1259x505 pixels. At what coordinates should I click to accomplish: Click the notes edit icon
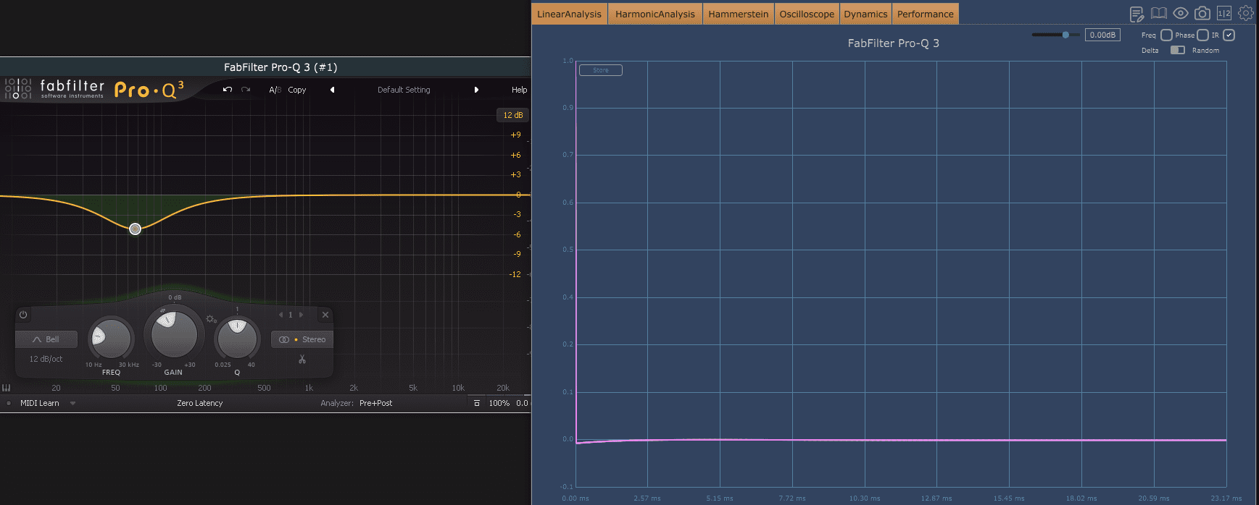coord(1137,14)
